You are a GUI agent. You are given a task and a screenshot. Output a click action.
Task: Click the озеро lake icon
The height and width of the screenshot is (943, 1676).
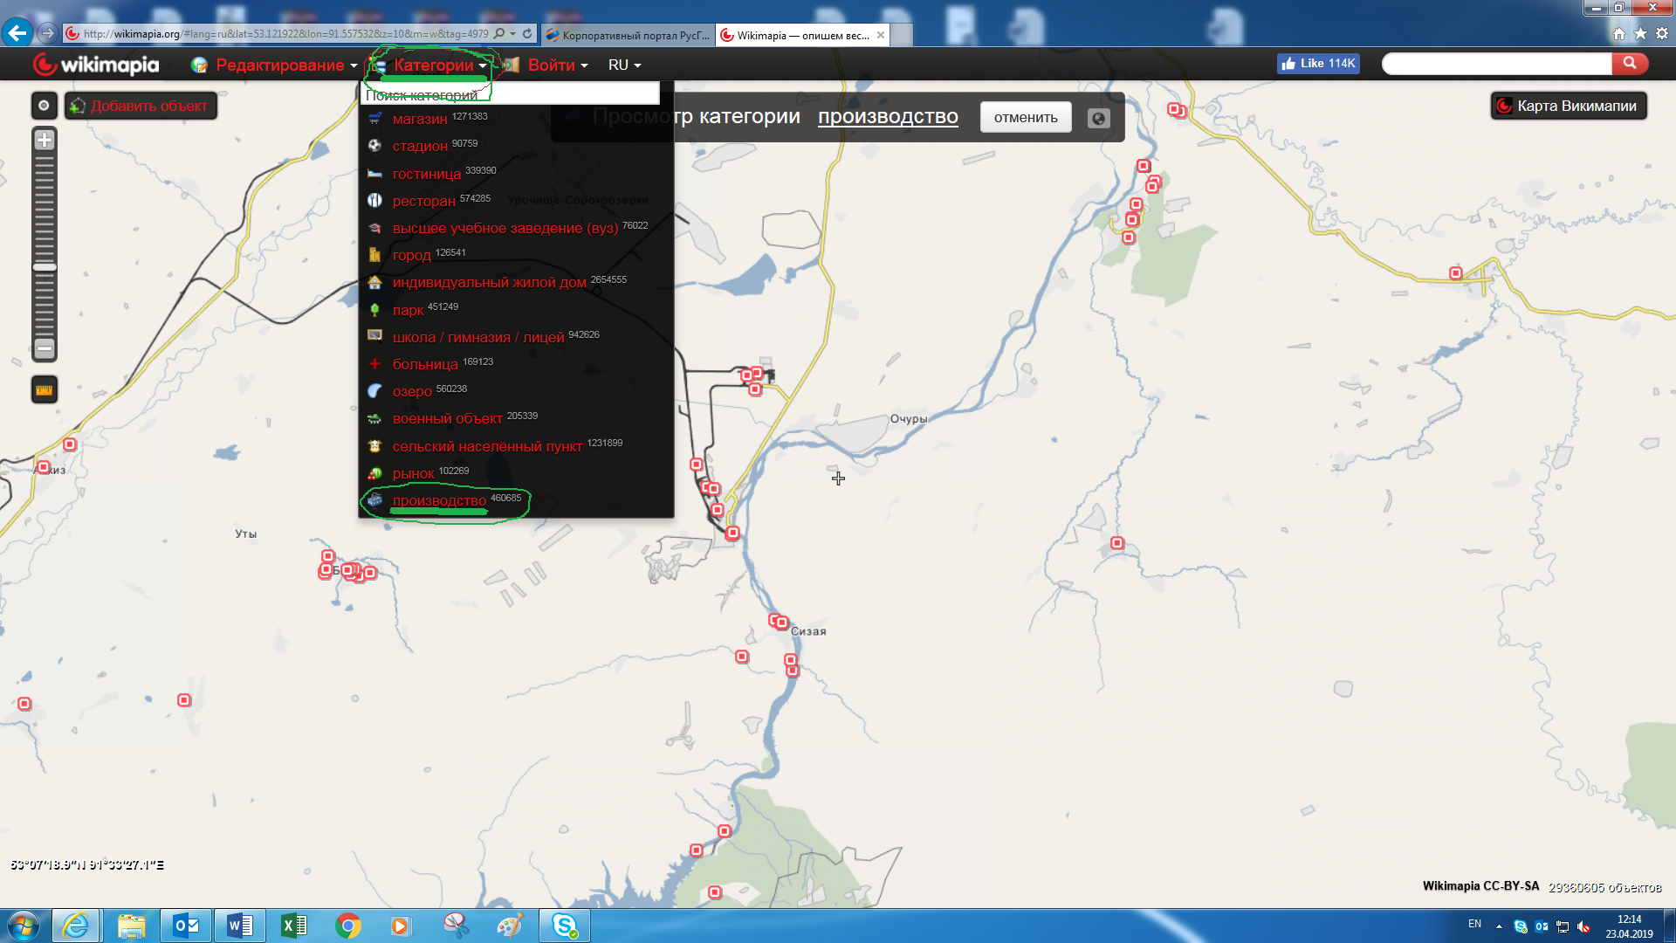click(374, 391)
